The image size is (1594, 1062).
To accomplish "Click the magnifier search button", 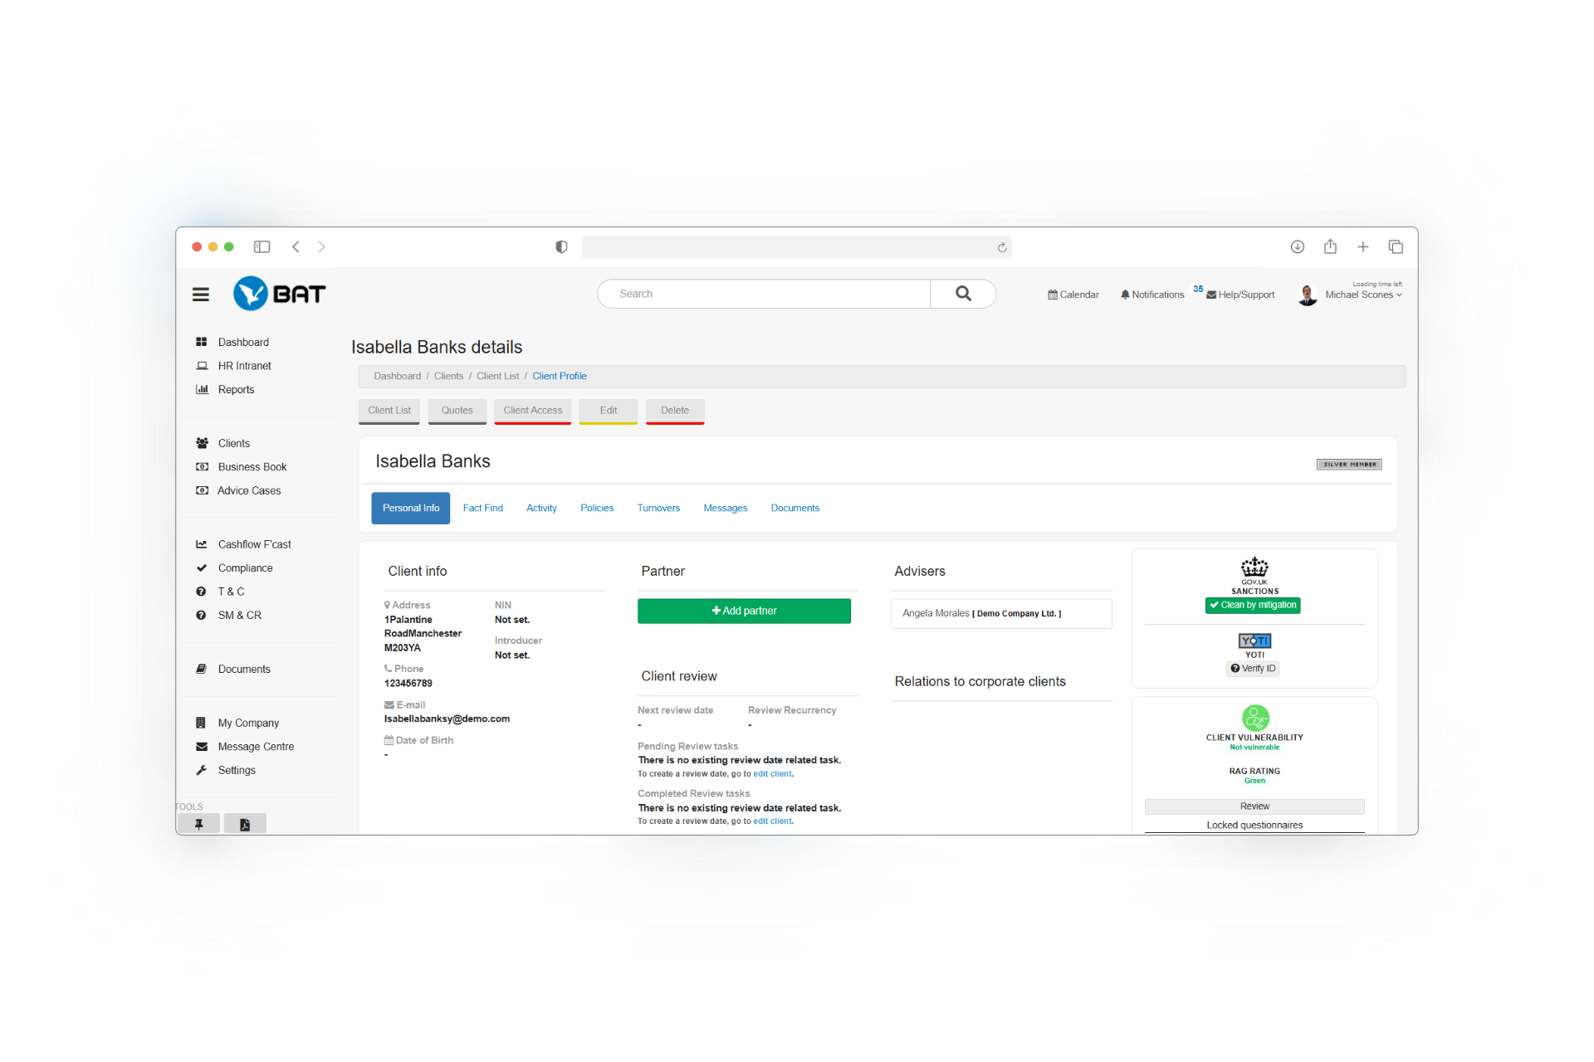I will (963, 294).
